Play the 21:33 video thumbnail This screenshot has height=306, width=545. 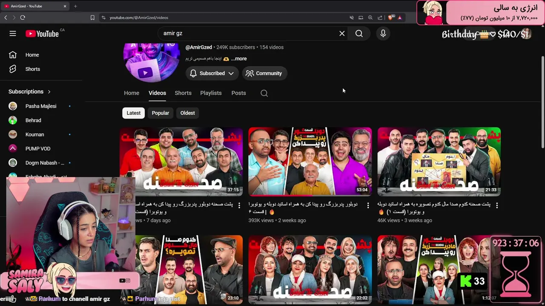pos(439,162)
